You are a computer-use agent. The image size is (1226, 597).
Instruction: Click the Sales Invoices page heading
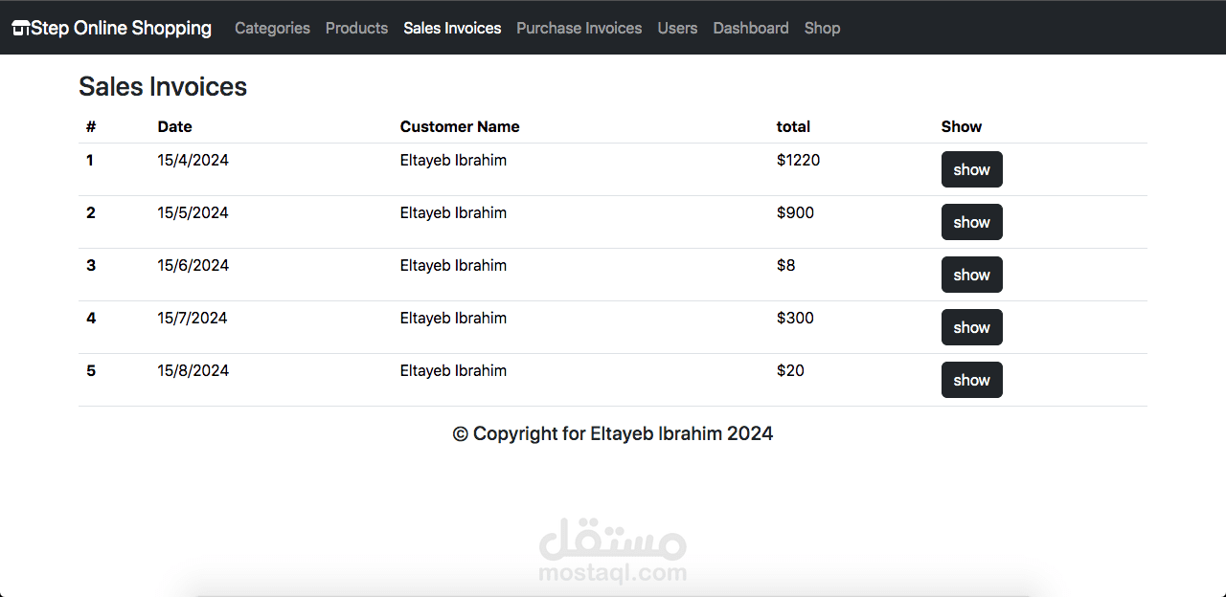pyautogui.click(x=163, y=87)
